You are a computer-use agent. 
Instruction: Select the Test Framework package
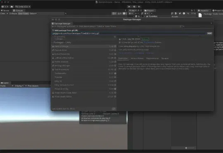pyautogui.click(x=84, y=70)
